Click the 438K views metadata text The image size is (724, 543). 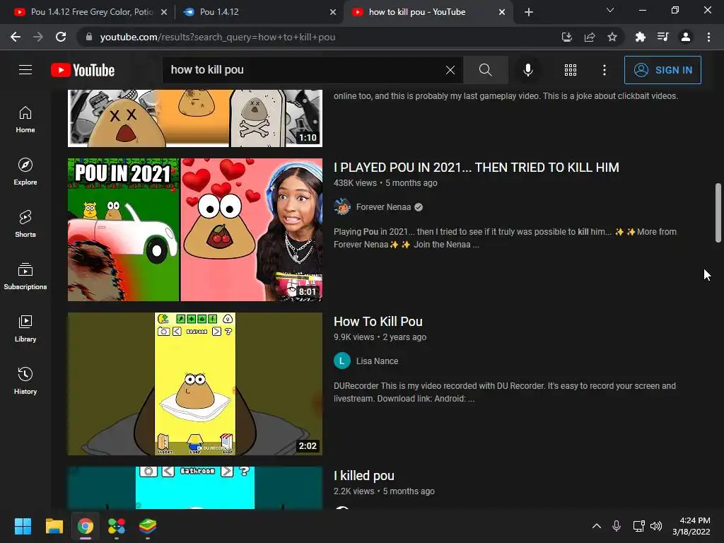[355, 183]
